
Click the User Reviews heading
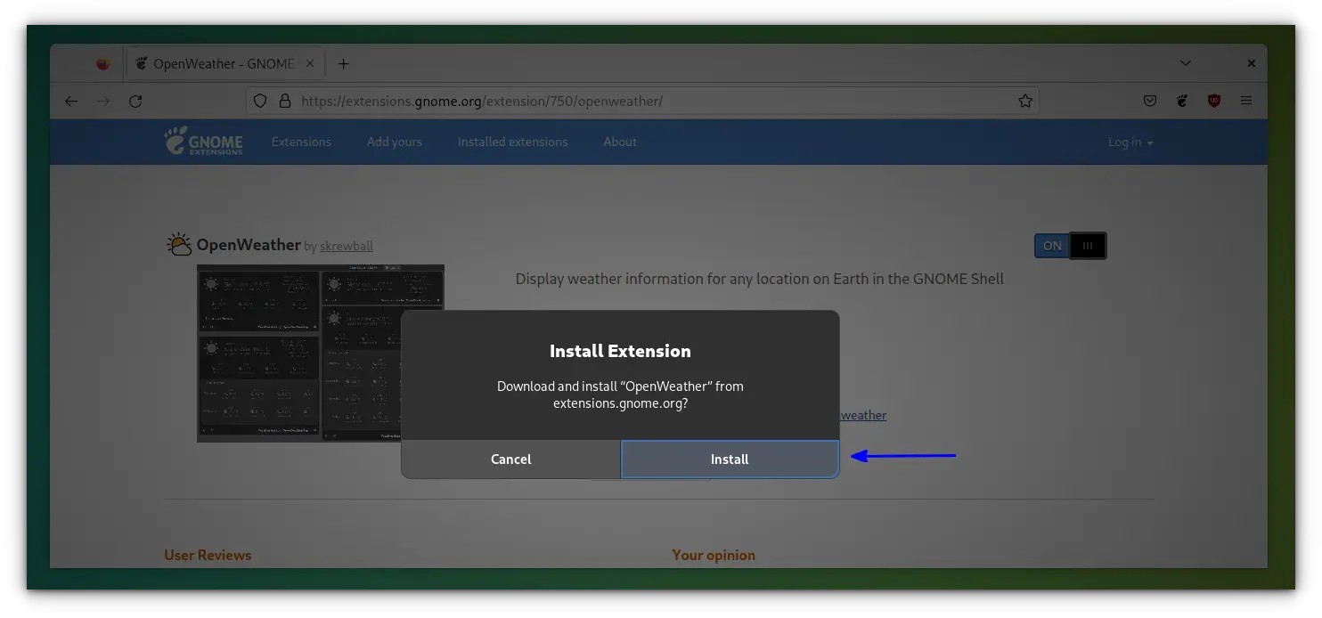[x=208, y=555]
